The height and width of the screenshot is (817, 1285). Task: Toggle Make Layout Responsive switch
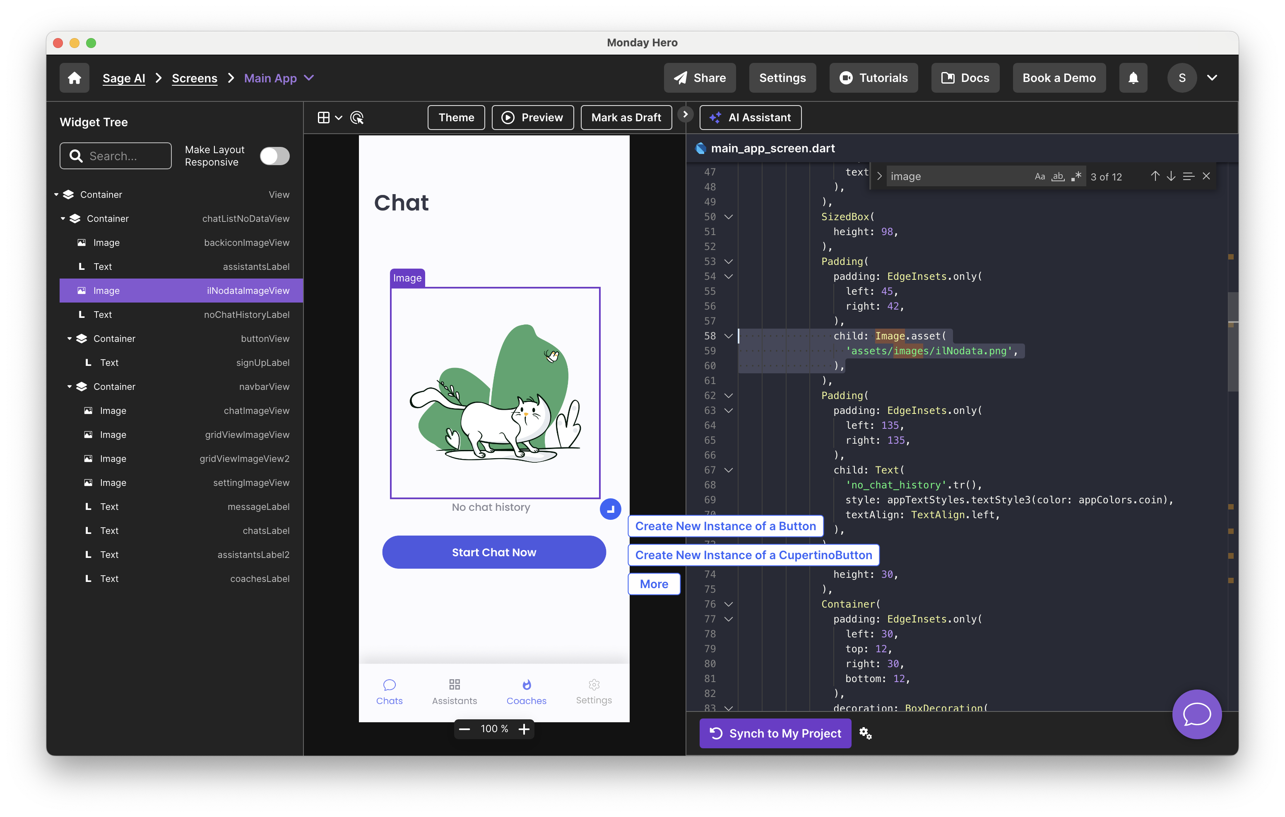point(274,156)
